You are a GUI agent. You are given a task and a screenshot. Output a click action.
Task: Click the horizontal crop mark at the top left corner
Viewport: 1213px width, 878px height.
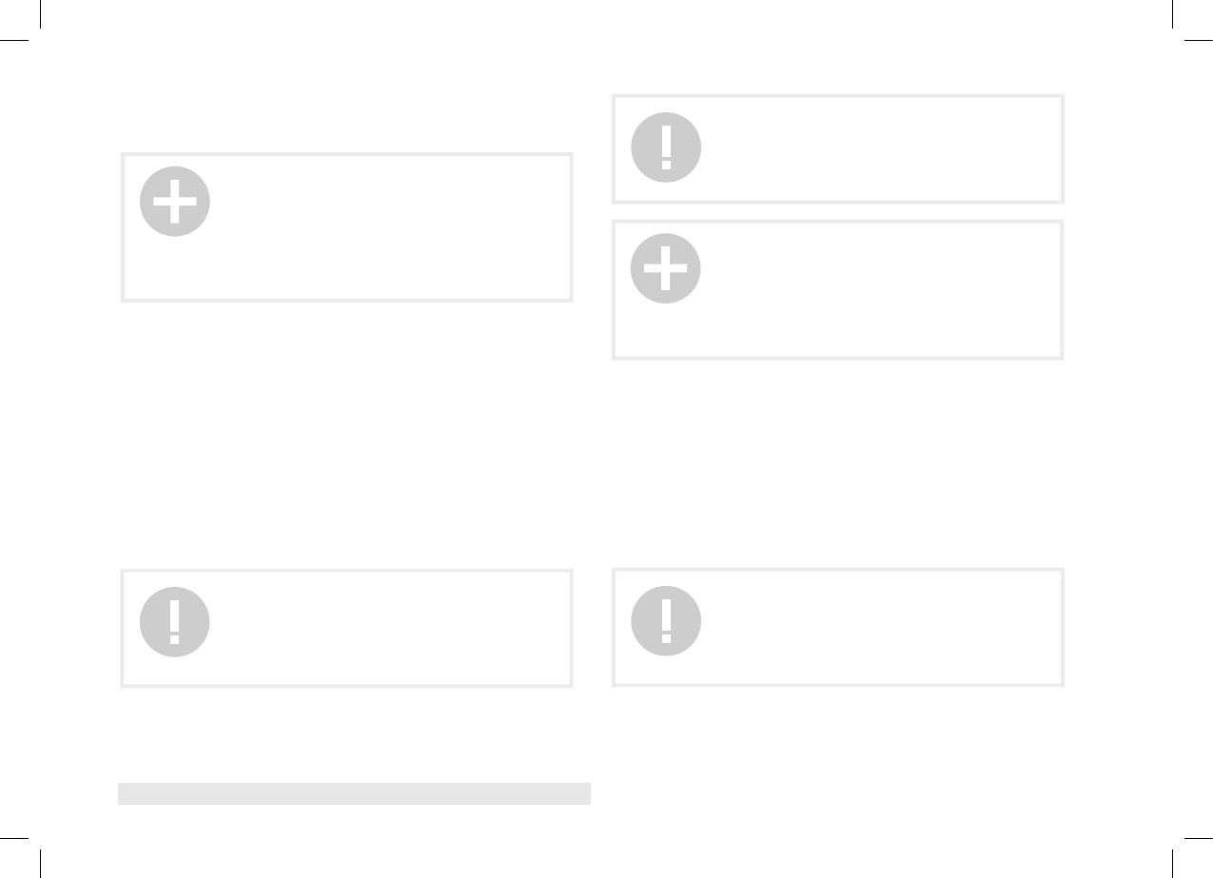point(14,40)
